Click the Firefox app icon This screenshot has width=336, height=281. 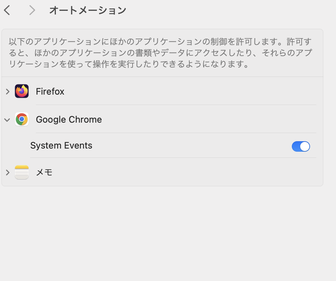click(22, 91)
